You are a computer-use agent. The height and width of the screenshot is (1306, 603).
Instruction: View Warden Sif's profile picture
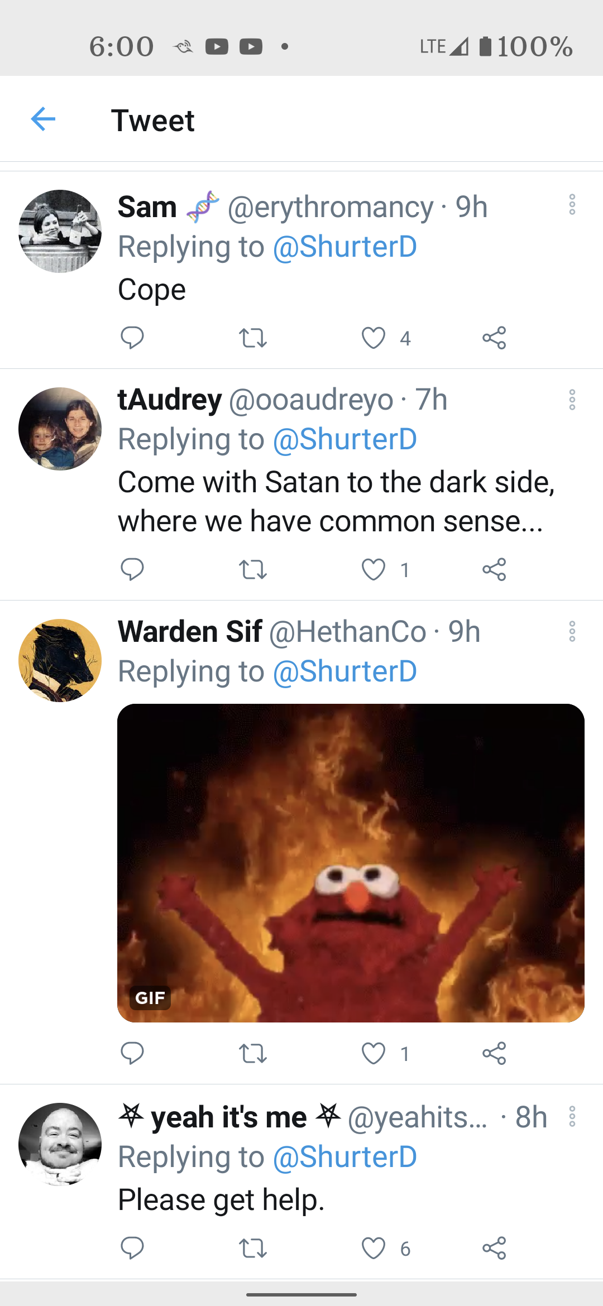coord(60,660)
